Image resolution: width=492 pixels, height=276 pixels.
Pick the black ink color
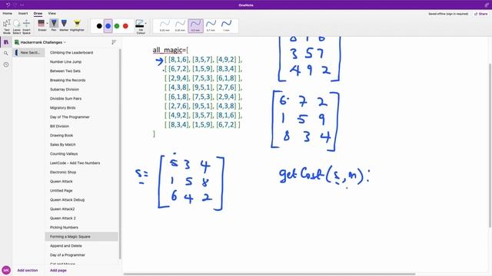99,26
